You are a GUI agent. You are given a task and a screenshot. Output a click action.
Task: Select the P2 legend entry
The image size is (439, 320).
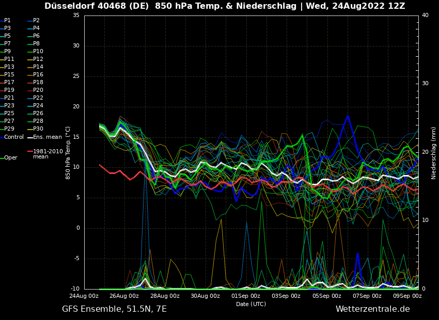coord(36,21)
